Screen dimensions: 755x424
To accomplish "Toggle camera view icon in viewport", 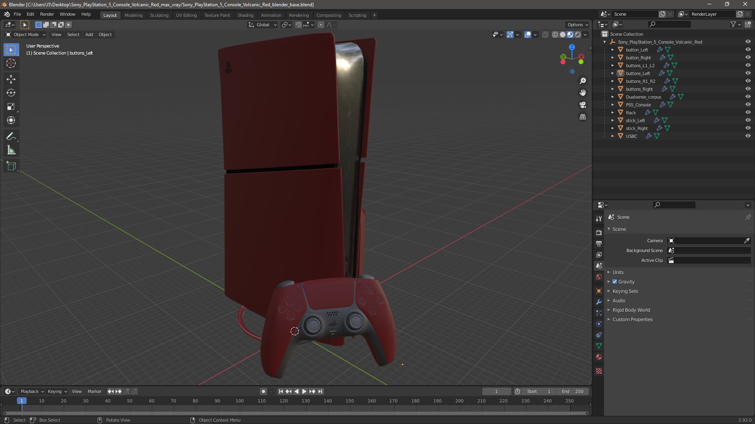I will [x=583, y=105].
